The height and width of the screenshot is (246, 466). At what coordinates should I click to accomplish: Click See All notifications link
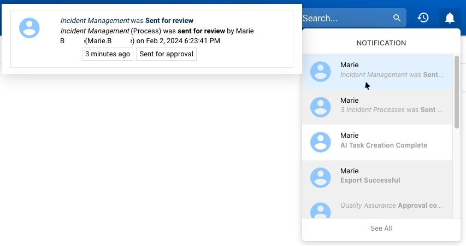pos(381,229)
